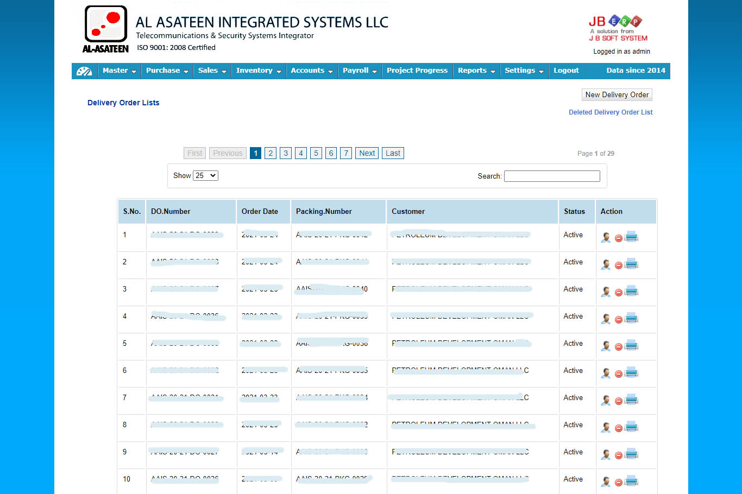Click the user icon in row 2
This screenshot has height=494, width=742.
coord(606,264)
